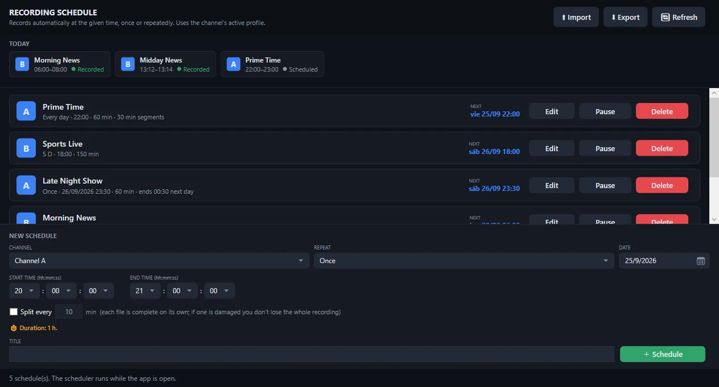
Task: Open the end time hour dropdown showing 21
Action: coord(146,291)
